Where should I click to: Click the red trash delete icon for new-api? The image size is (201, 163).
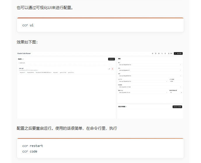(112, 69)
